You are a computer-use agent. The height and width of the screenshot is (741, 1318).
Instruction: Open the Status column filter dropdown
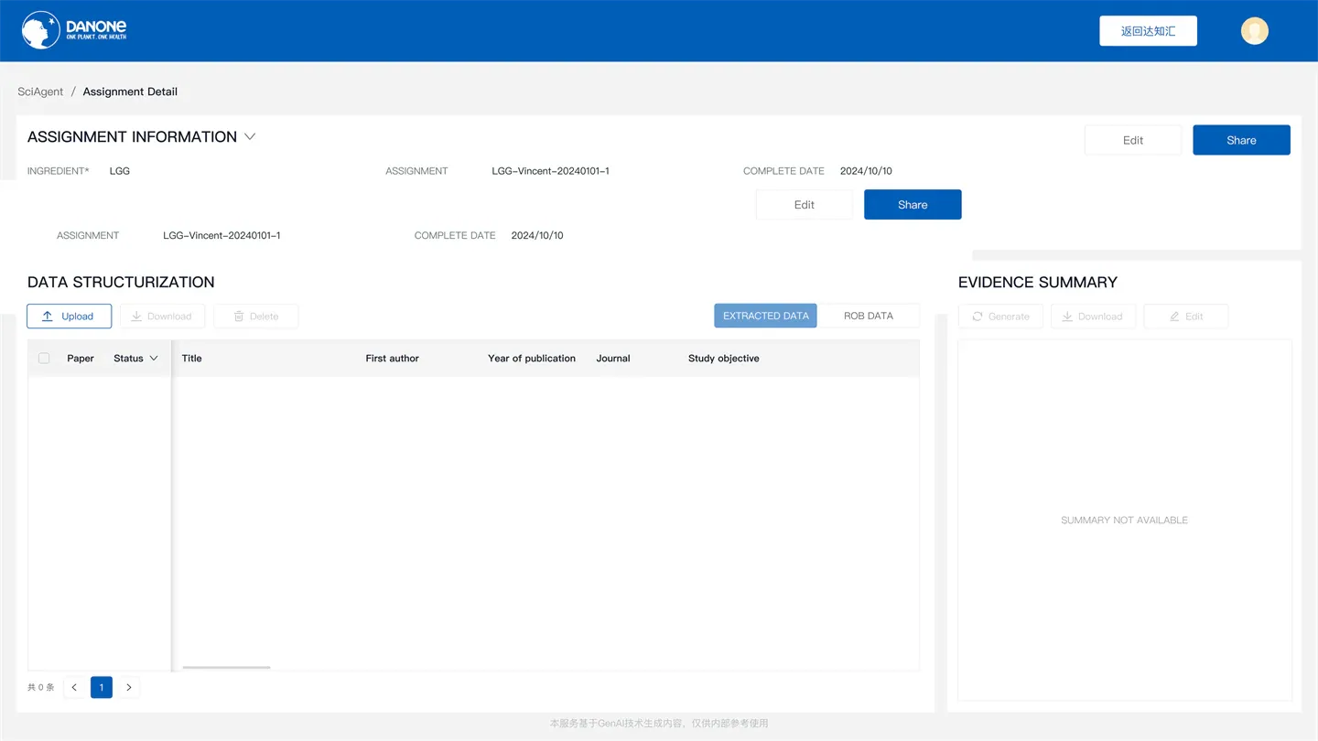154,359
